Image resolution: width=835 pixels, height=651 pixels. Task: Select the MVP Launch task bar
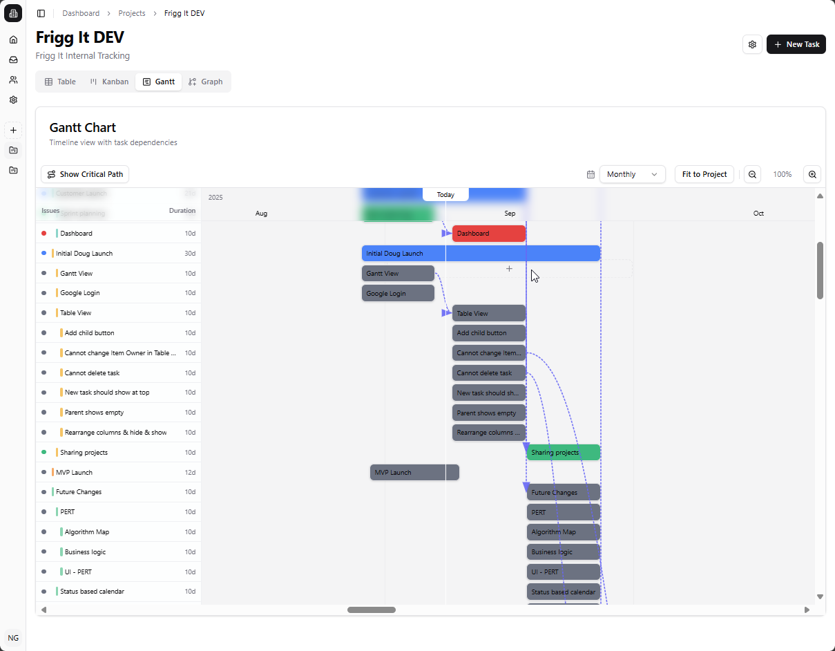(x=414, y=473)
